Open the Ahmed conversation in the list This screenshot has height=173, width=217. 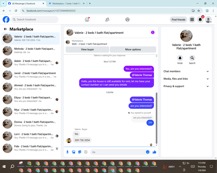[x=30, y=87]
